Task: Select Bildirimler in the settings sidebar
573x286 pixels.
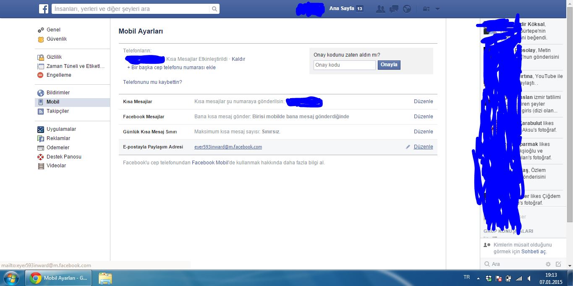Action: 58,93
